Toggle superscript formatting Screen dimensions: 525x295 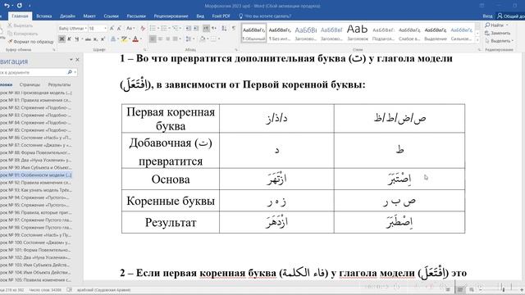click(103, 39)
